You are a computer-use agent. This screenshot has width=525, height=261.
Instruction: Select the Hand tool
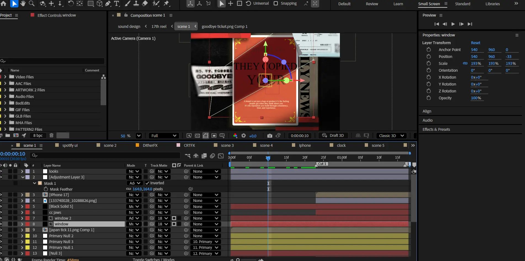(x=23, y=4)
